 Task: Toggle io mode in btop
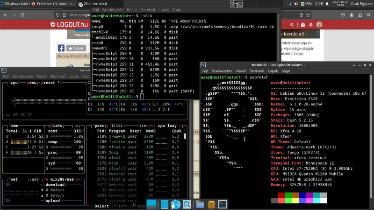(x=76, y=126)
